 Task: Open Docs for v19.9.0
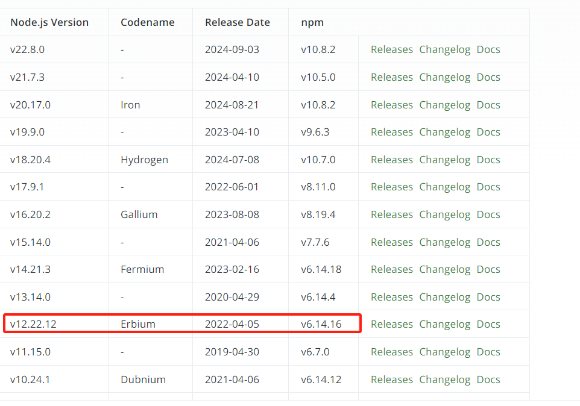point(488,132)
